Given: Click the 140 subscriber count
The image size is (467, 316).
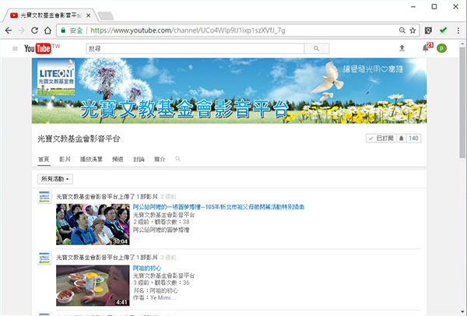Looking at the screenshot, I should [413, 139].
